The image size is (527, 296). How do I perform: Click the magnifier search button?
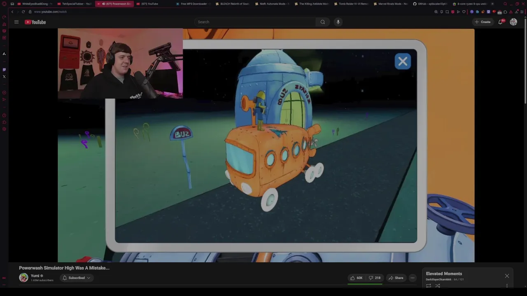click(x=323, y=22)
